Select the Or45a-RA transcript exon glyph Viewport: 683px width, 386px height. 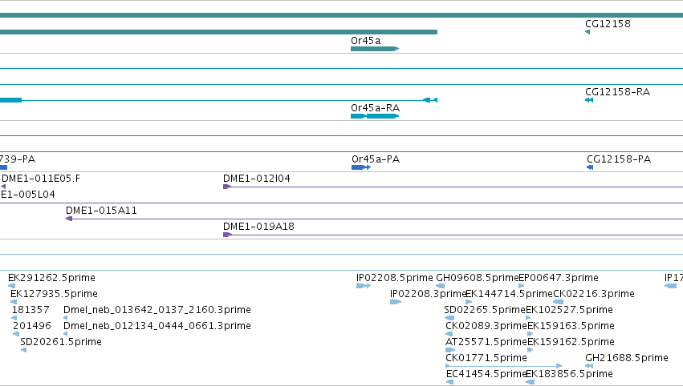point(375,116)
